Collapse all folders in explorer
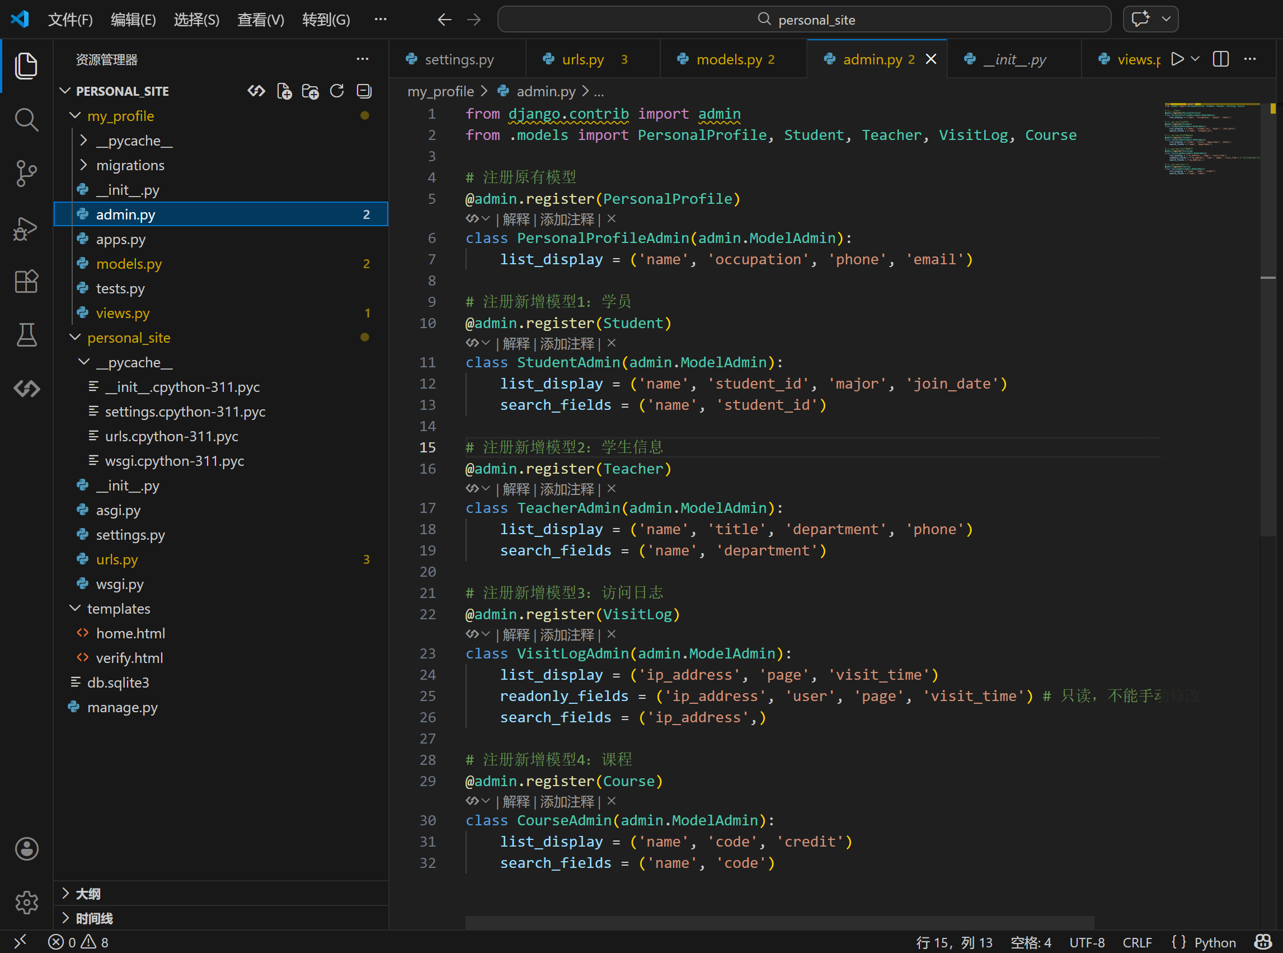The height and width of the screenshot is (953, 1283). (x=364, y=91)
